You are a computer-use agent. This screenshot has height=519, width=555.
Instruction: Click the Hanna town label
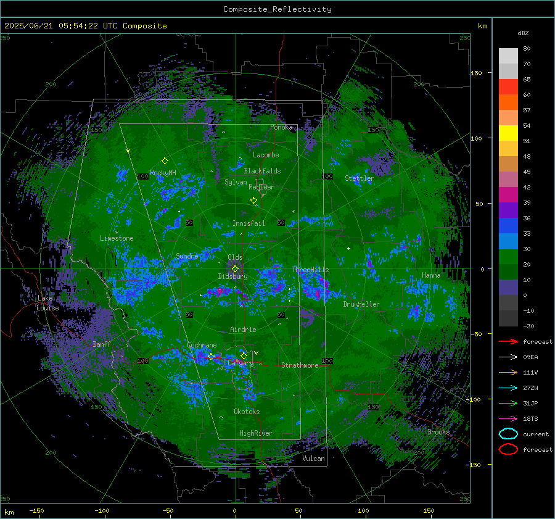pos(431,275)
